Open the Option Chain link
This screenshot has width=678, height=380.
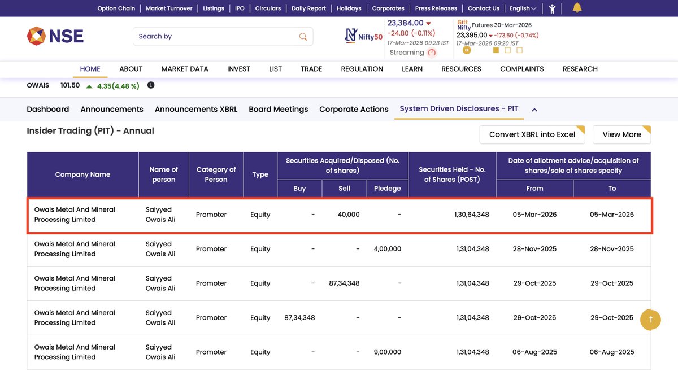(x=116, y=8)
